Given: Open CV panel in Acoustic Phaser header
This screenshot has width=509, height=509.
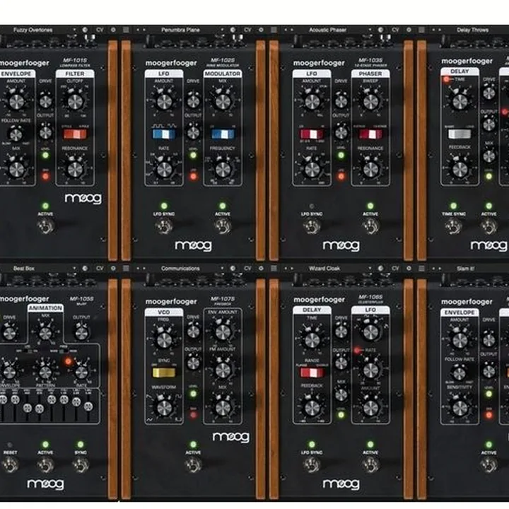Looking at the screenshot, I should [x=395, y=30].
